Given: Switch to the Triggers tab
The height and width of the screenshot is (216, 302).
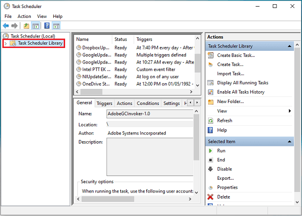Looking at the screenshot, I should coord(104,104).
